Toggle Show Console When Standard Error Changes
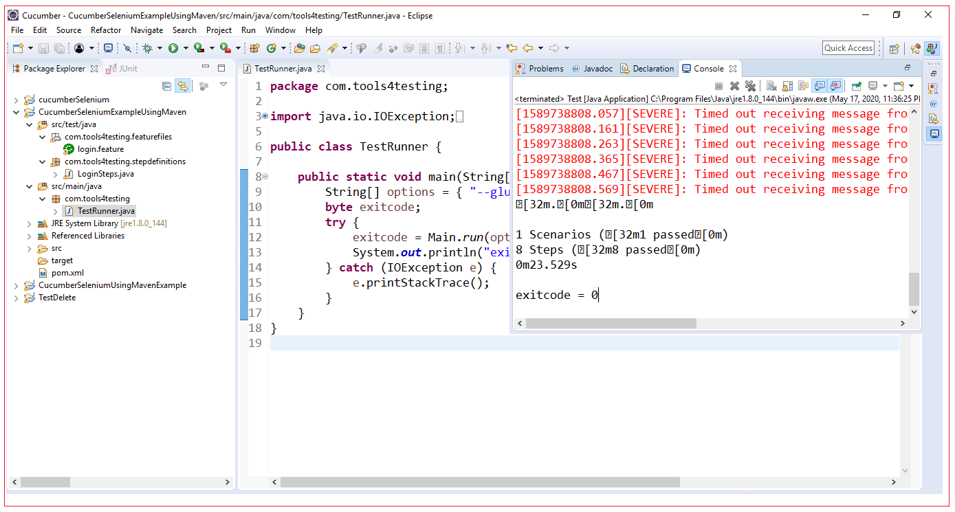The width and height of the screenshot is (955, 512). (x=835, y=86)
